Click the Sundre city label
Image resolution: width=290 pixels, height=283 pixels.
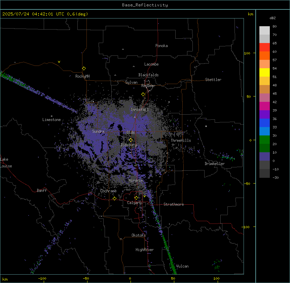pos(98,131)
